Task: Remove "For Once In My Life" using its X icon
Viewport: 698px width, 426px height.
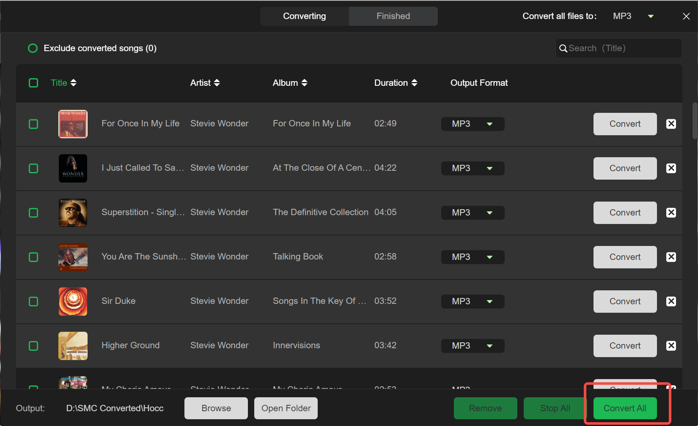Action: [x=671, y=123]
